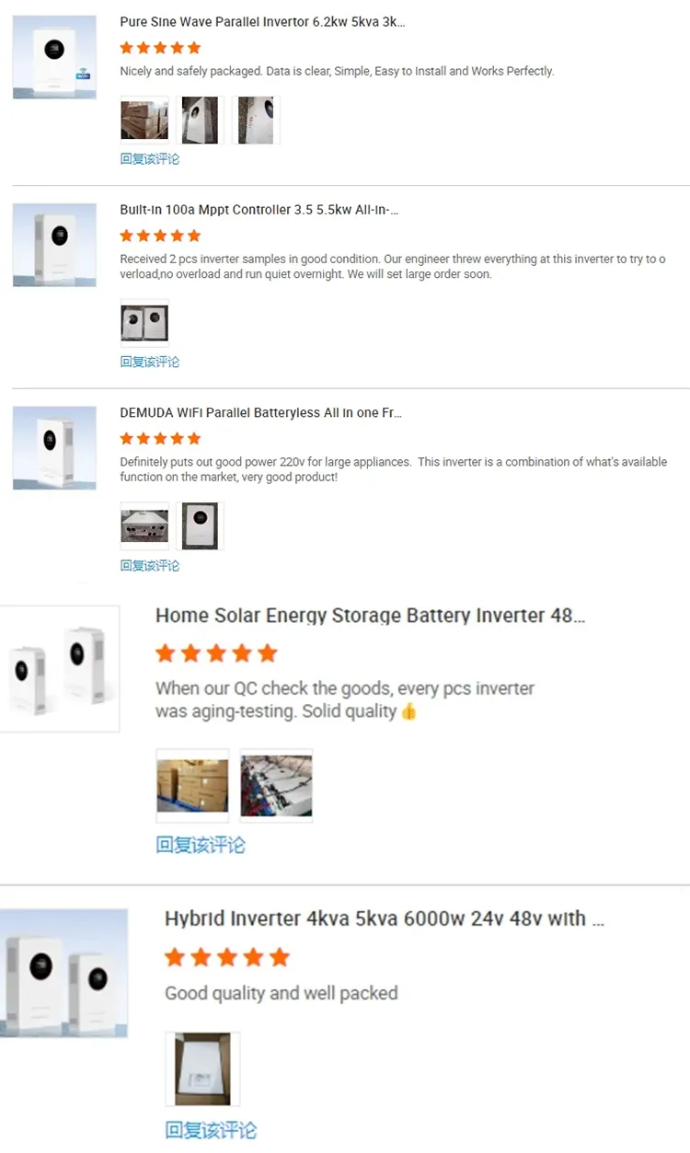The height and width of the screenshot is (1153, 690).
Task: Click the fourth star in the Pure Sine Wave rating
Action: [176, 47]
